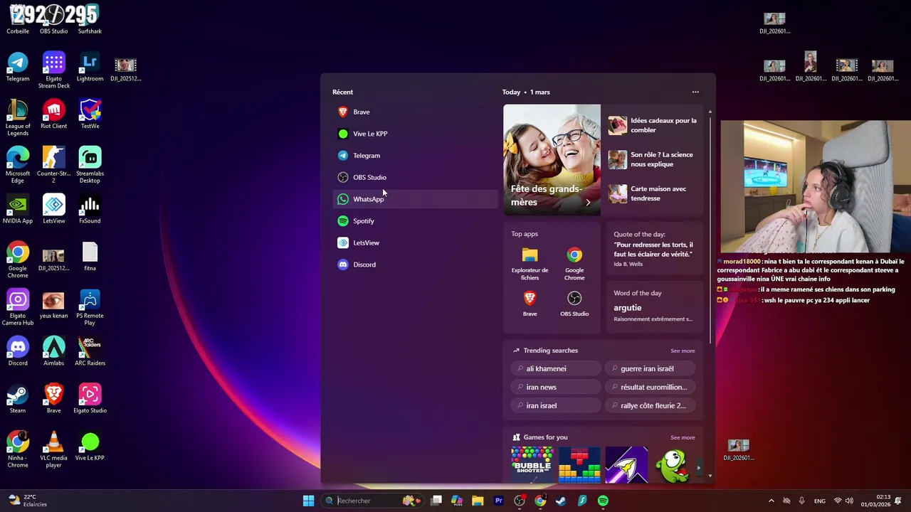Select the Counter-Strike 2 desktop icon
The height and width of the screenshot is (512, 911).
point(54,165)
